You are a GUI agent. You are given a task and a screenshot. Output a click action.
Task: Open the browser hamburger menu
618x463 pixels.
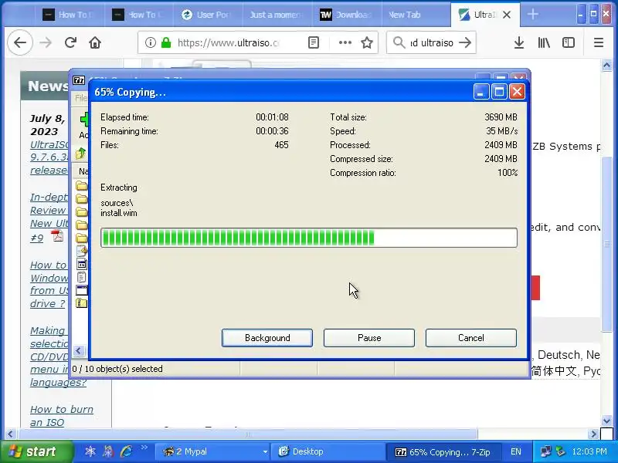coord(598,42)
